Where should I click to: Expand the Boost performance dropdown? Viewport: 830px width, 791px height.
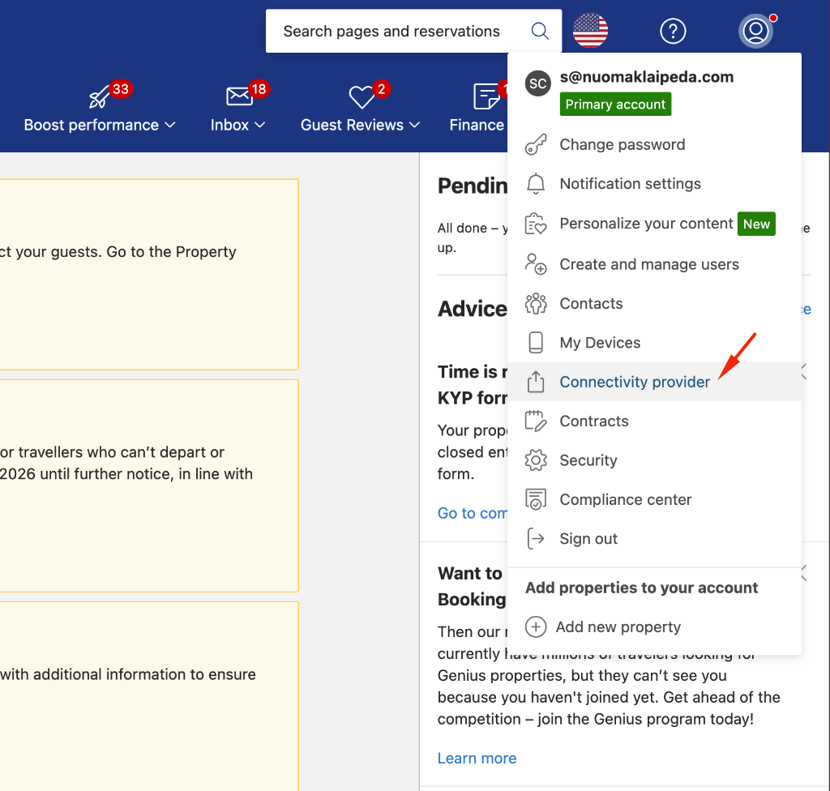pos(100,125)
